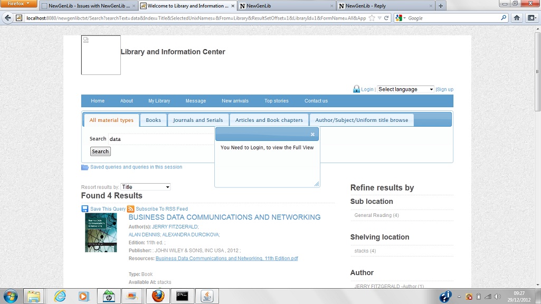Click the padlock Login icon
This screenshot has width=541, height=304.
pyautogui.click(x=356, y=89)
